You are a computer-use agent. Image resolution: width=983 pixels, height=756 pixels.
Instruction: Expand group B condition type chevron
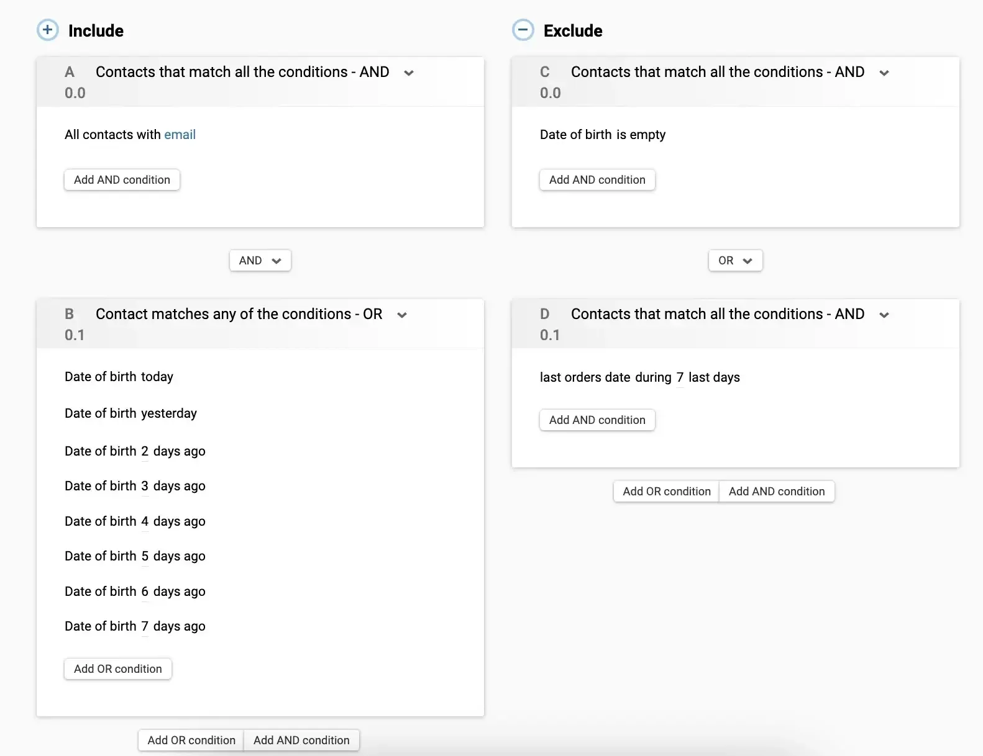pos(402,315)
